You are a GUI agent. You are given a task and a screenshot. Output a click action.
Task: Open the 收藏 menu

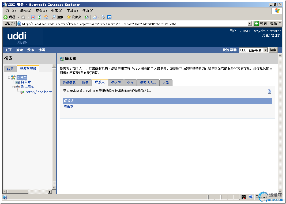[x=57, y=10]
